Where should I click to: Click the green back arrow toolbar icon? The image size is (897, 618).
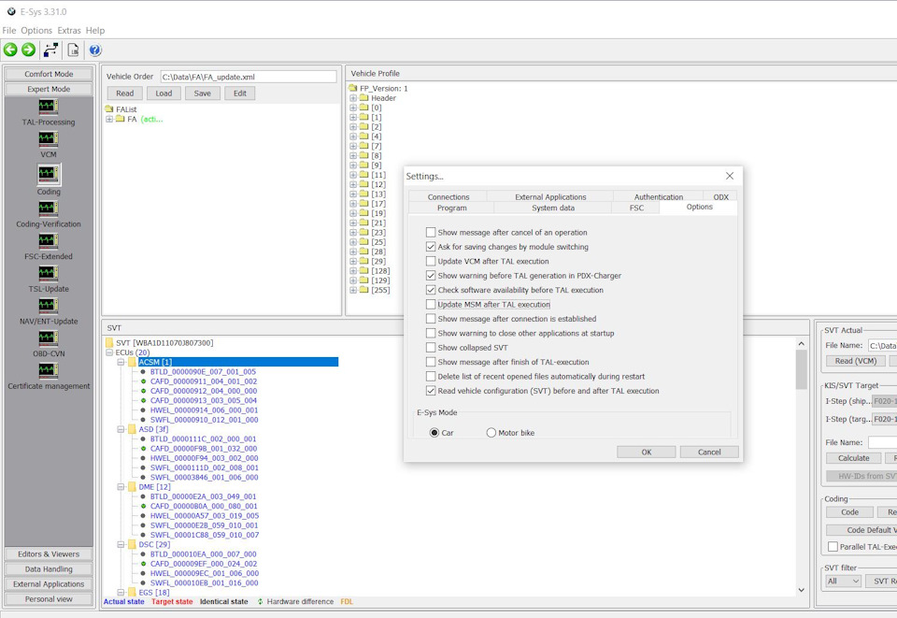click(10, 50)
